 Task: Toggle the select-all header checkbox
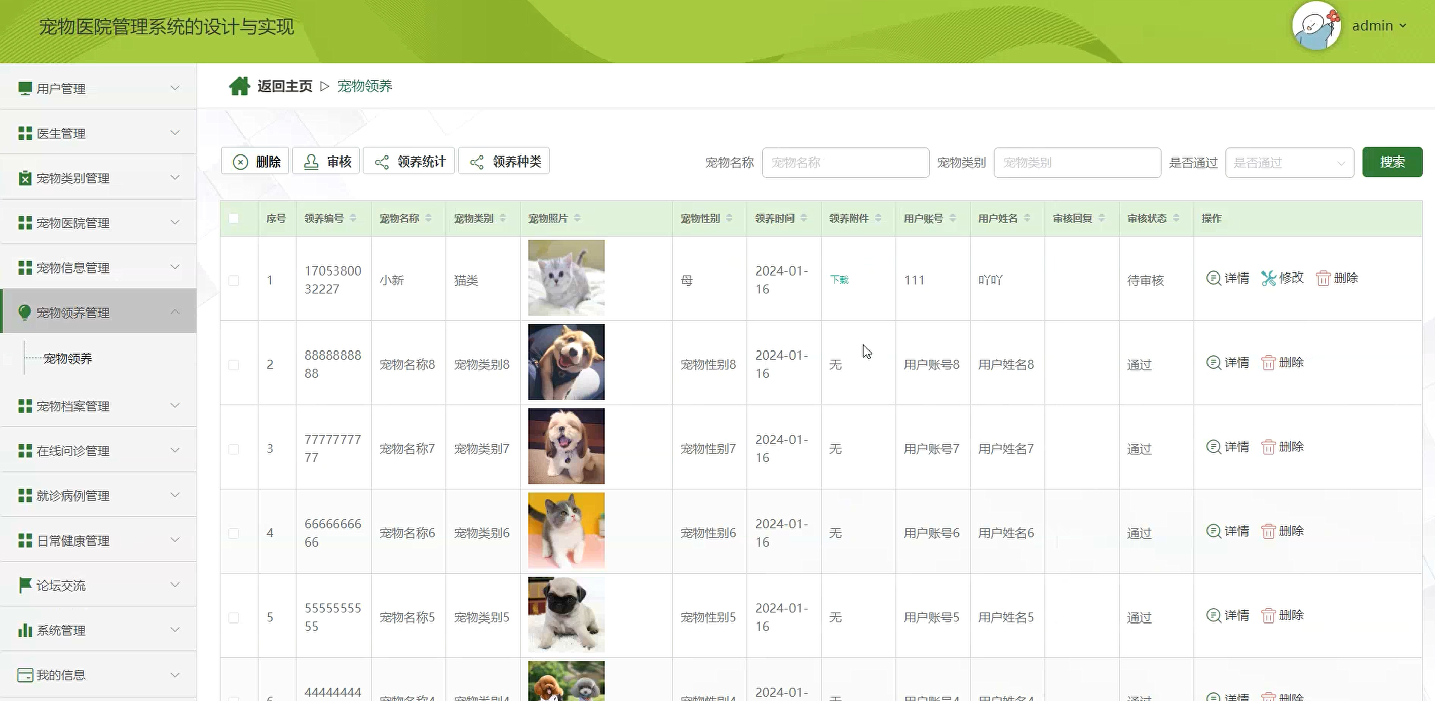234,218
